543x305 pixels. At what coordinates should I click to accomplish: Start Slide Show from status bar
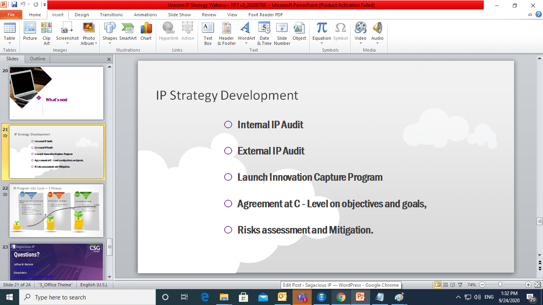[x=460, y=285]
